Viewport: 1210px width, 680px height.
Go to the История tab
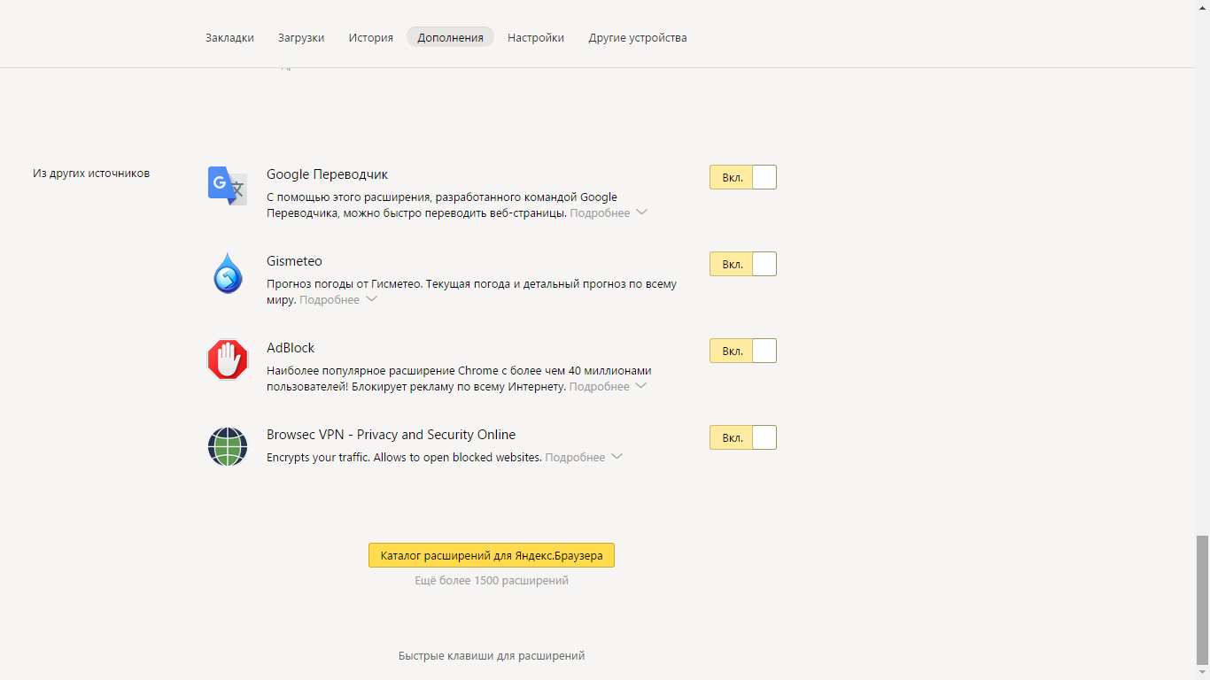(370, 38)
